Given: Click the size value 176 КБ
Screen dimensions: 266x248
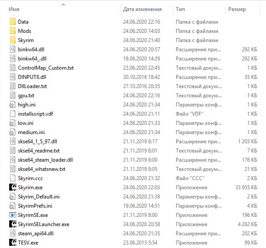Looking at the screenshot, I should pos(249,160).
